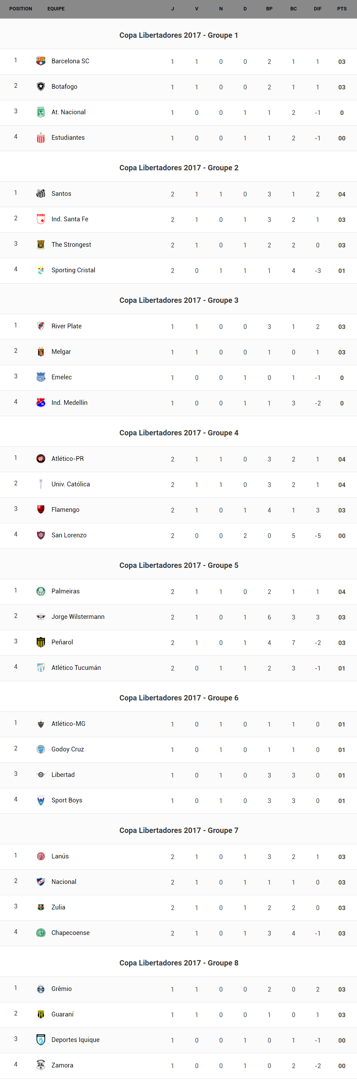Click the River Plate crest icon
Viewport: 357px width, 1081px height.
click(x=41, y=326)
